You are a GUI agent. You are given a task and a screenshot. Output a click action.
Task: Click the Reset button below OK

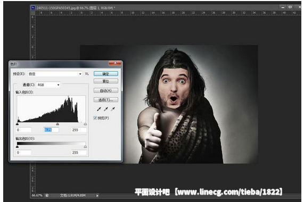coord(105,81)
